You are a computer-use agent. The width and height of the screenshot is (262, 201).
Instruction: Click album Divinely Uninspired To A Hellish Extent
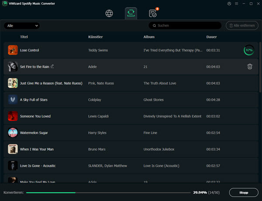[x=172, y=116]
